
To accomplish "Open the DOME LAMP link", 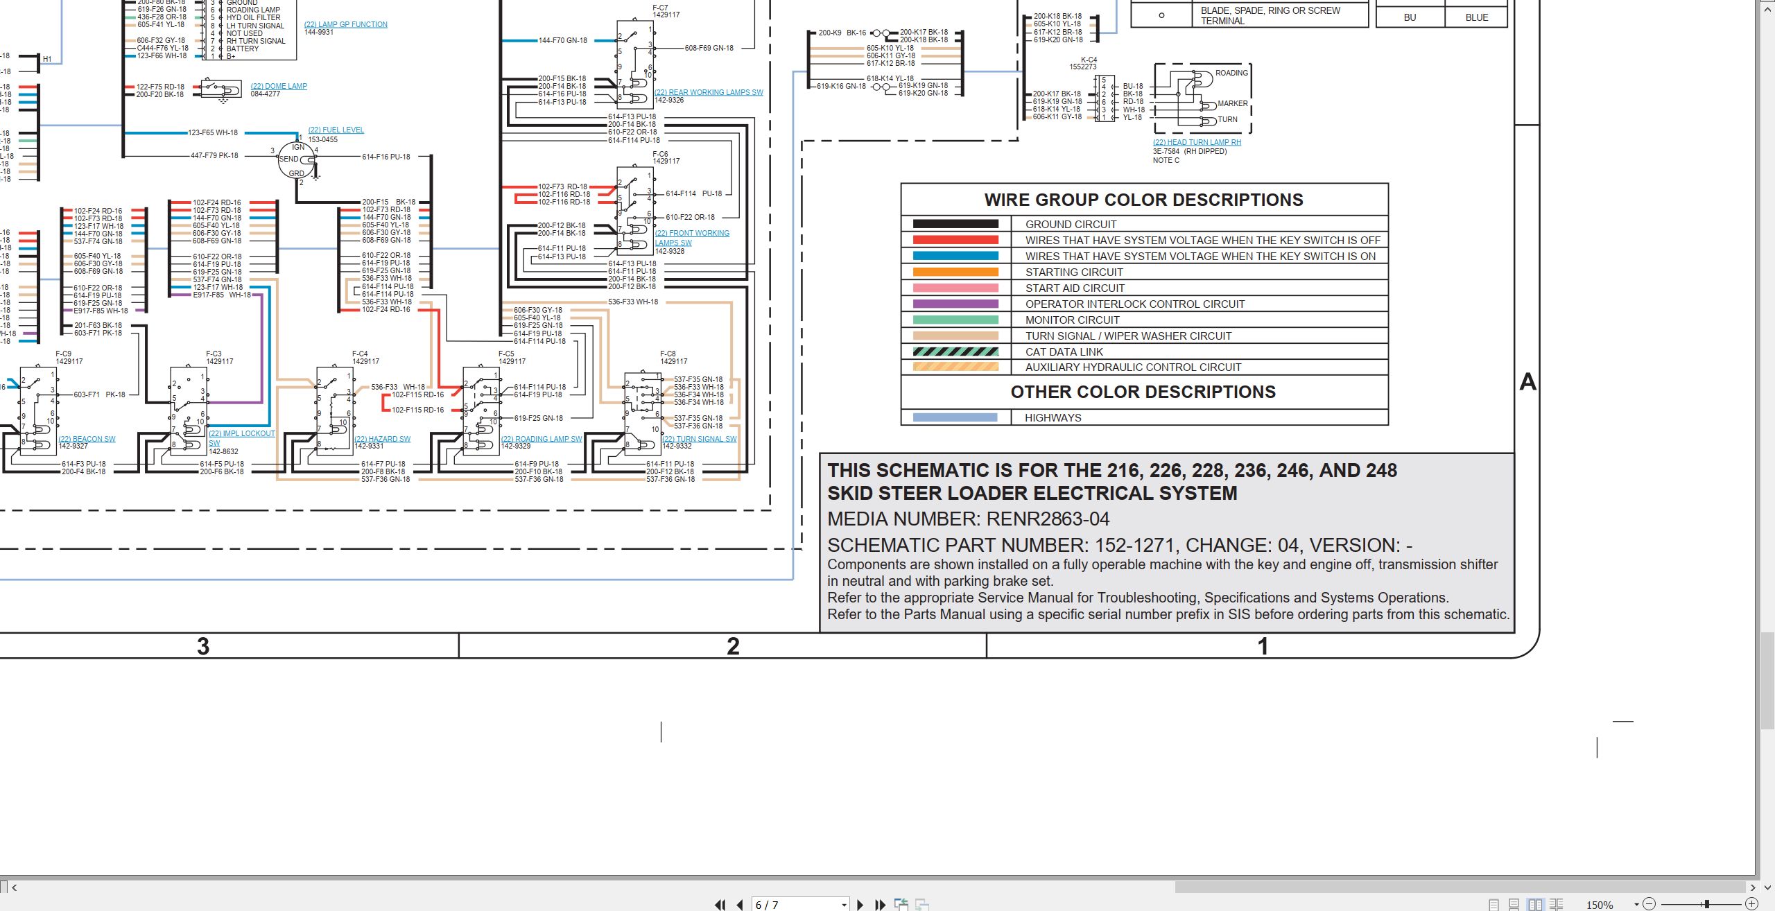I will click(279, 86).
